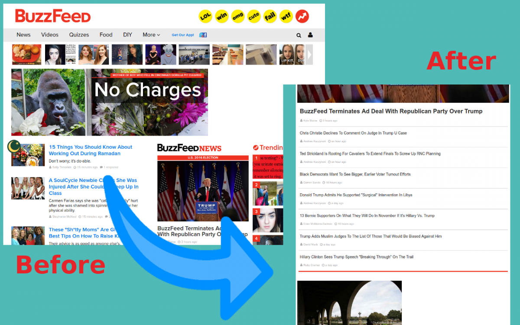Click the arched walkway photo in After panel
The image size is (520, 325).
click(x=349, y=302)
